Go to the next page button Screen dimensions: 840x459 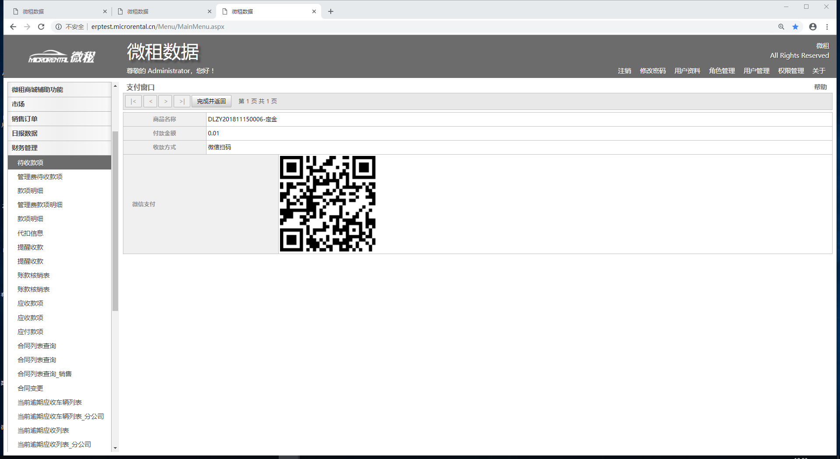click(x=165, y=101)
